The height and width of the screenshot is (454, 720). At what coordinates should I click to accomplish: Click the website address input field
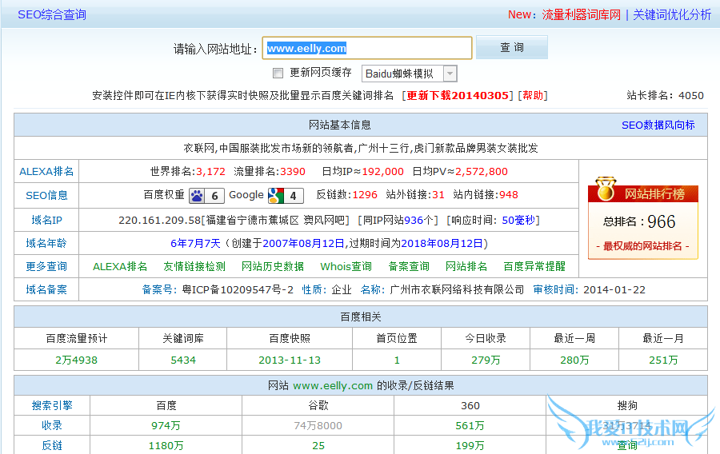(x=368, y=48)
